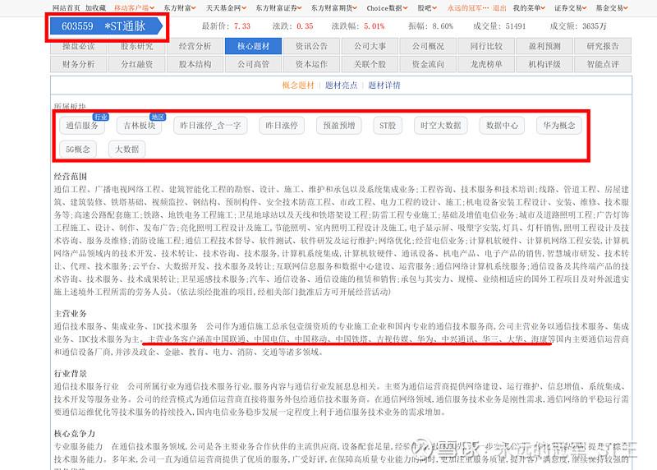657x470 pixels.
Task: Open the 预盈预增 sector tag
Action: click(x=339, y=126)
